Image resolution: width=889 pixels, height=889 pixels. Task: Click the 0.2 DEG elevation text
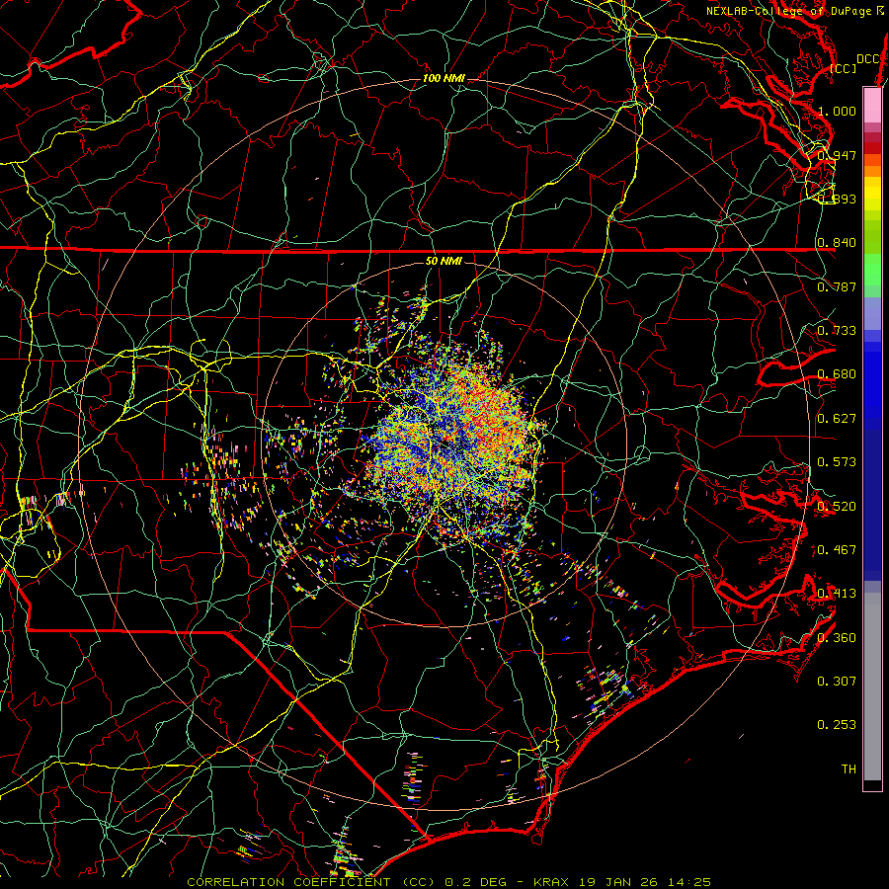point(476,882)
